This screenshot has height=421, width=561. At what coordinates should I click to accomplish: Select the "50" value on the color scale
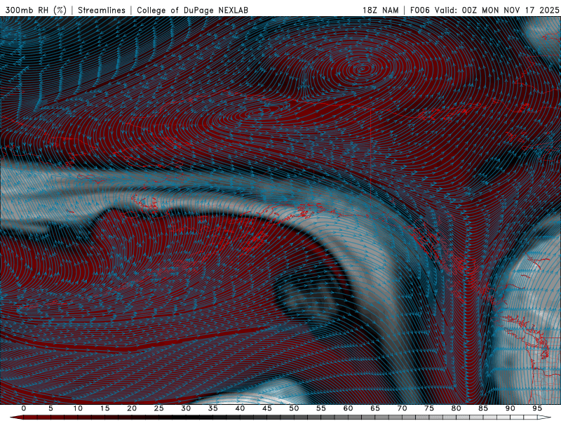(294, 408)
